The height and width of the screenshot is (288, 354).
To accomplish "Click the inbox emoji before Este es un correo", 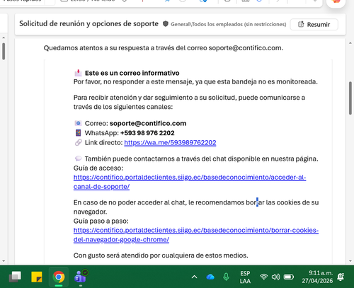I will tap(78, 73).
